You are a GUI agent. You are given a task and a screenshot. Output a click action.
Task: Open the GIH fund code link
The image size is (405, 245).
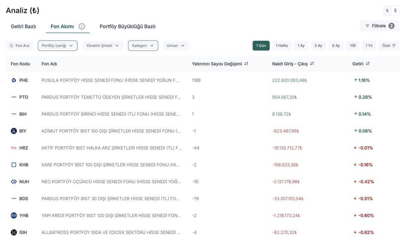23,232
